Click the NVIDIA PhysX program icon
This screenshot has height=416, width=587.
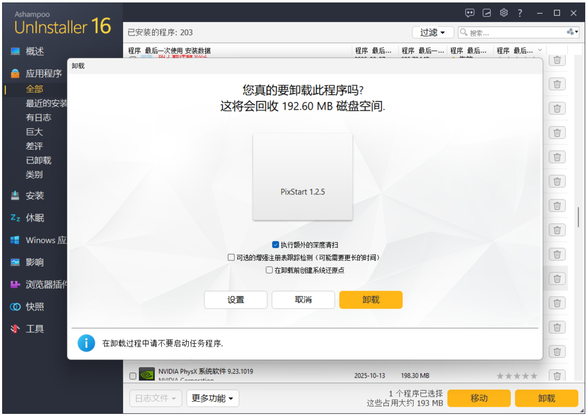(147, 374)
